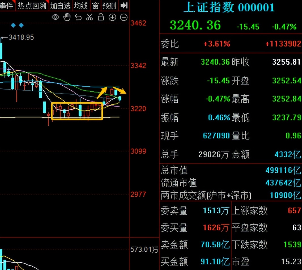Open the 事件 tab
The image size is (302, 270).
[x=7, y=6]
